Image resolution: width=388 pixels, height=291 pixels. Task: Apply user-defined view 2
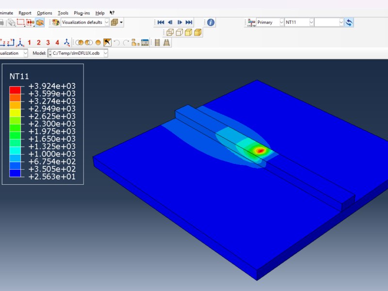(x=39, y=43)
